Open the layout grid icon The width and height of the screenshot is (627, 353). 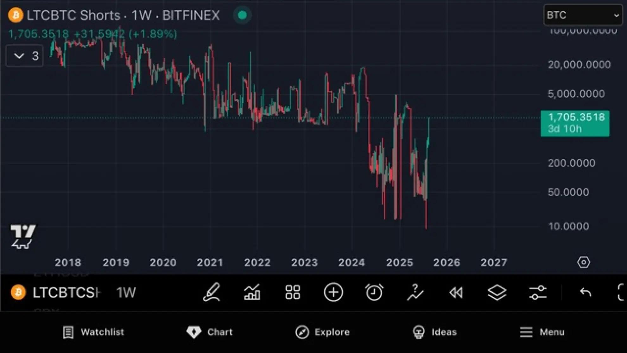293,292
